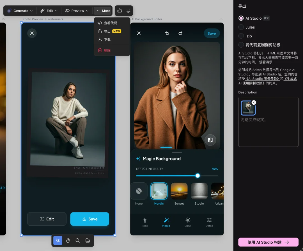303x251 pixels.
Task: Select the Jules export option
Action: pyautogui.click(x=241, y=27)
